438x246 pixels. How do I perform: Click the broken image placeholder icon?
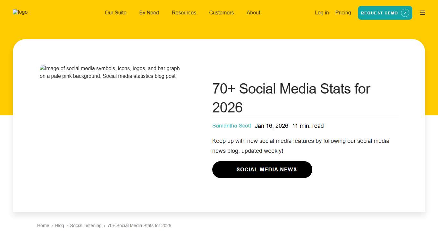42,68
